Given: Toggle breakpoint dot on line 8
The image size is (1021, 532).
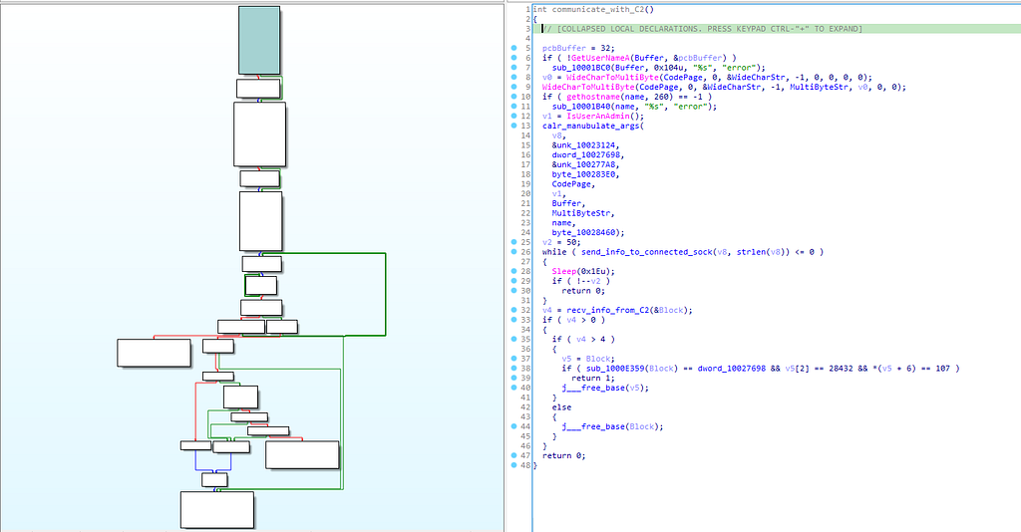Looking at the screenshot, I should [513, 78].
